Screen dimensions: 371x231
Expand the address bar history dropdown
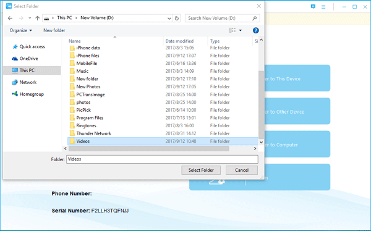(x=169, y=18)
